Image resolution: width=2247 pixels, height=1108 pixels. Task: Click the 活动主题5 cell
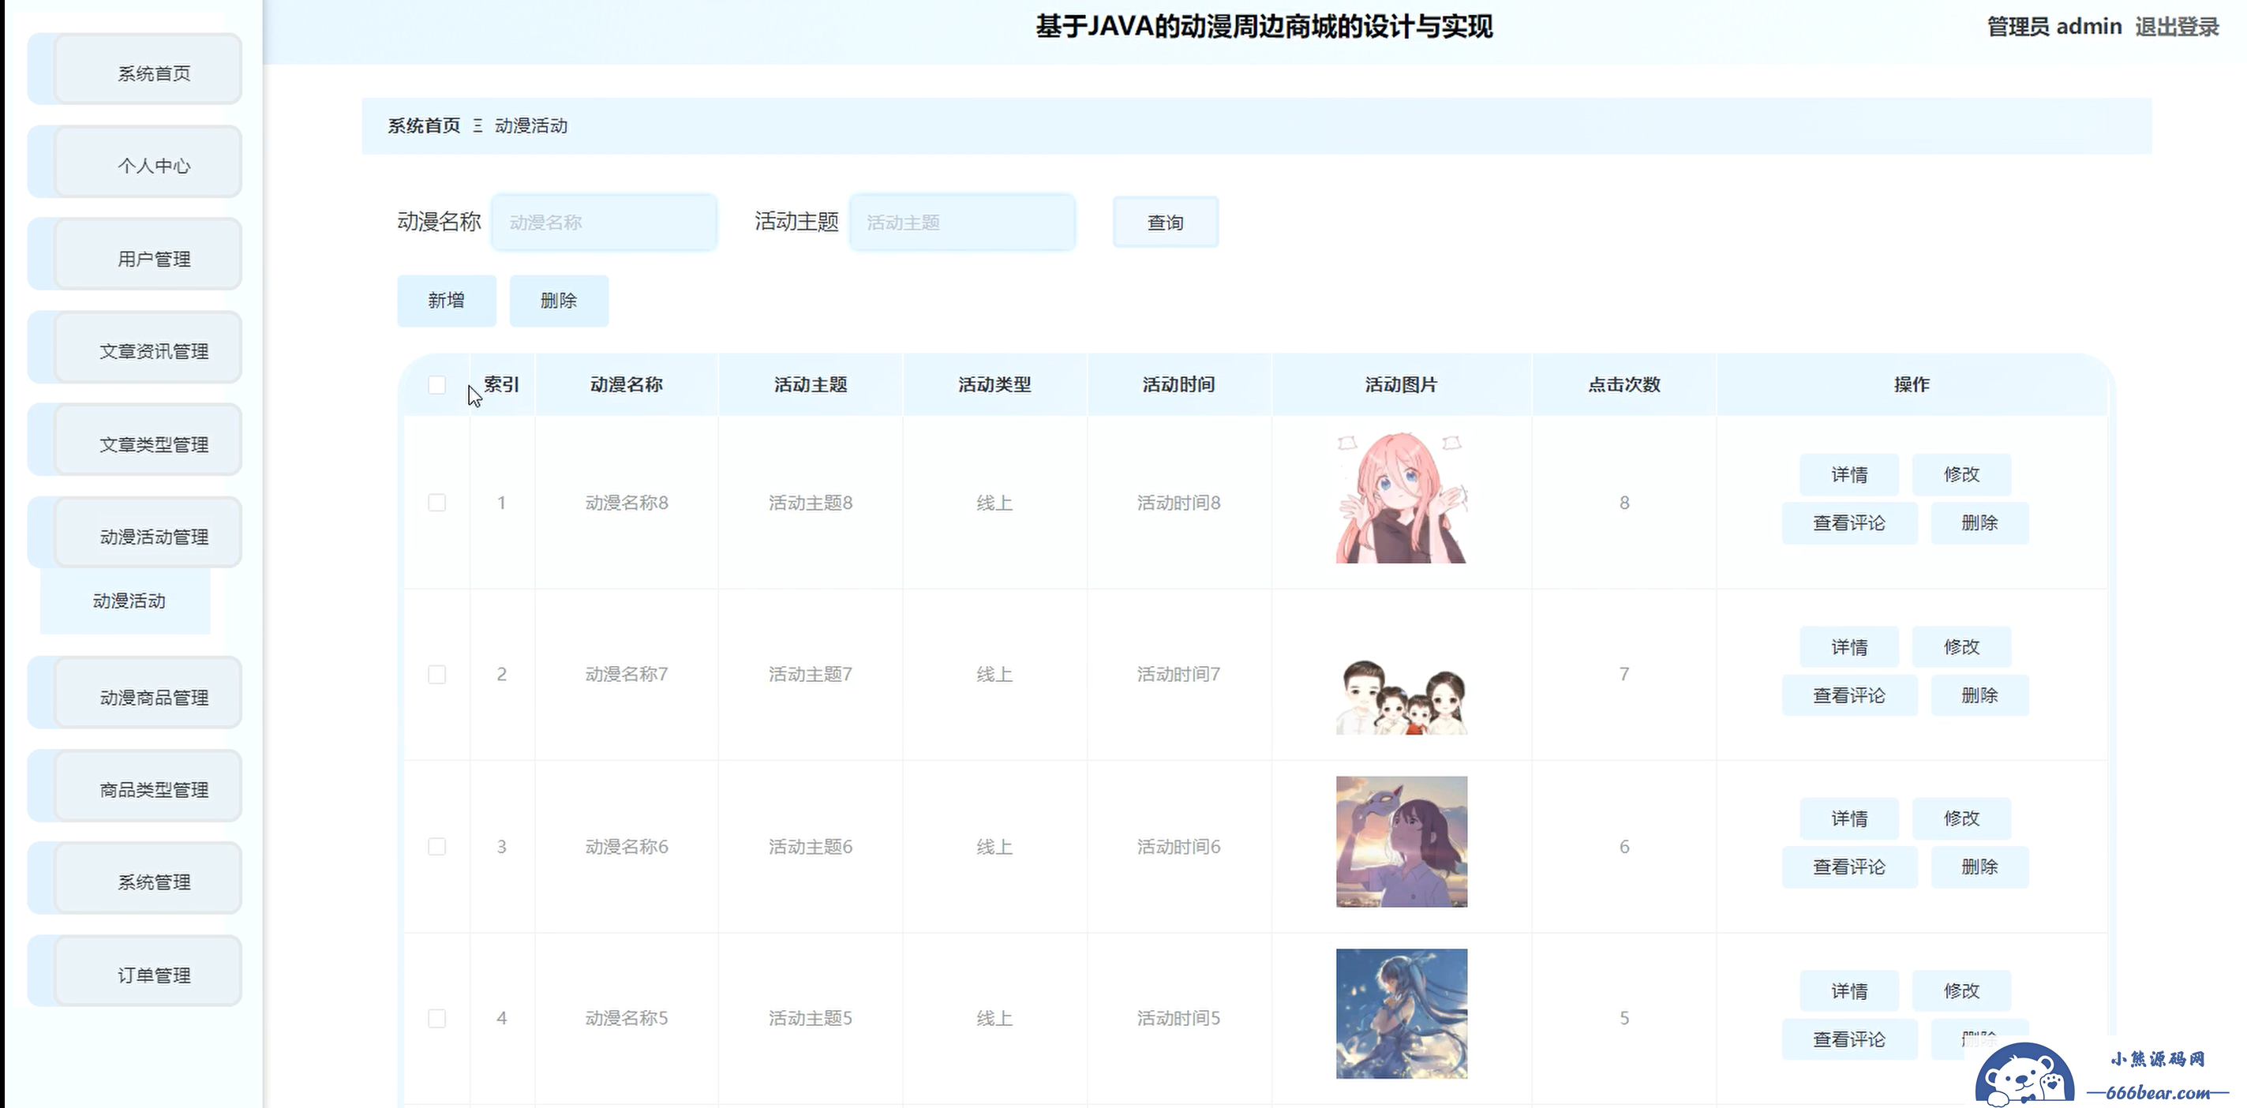(811, 1018)
